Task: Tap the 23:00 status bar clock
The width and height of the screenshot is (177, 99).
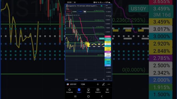Action: coord(69,2)
